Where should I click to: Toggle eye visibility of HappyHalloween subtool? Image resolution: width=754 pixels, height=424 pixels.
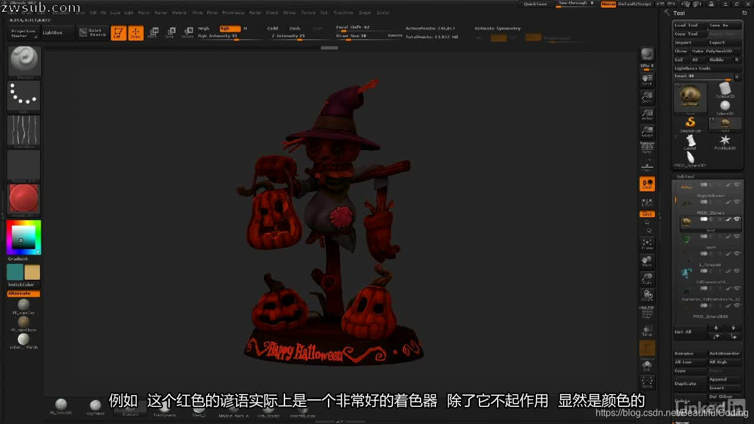coord(736,184)
